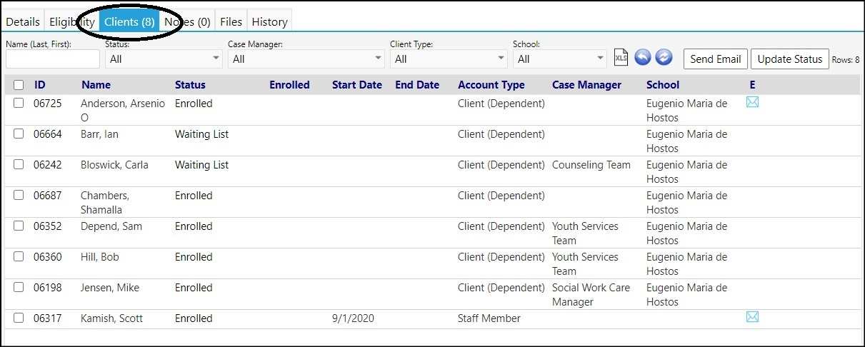The image size is (865, 347).
Task: Click the Social Work Care Manager cell
Action: tap(590, 295)
